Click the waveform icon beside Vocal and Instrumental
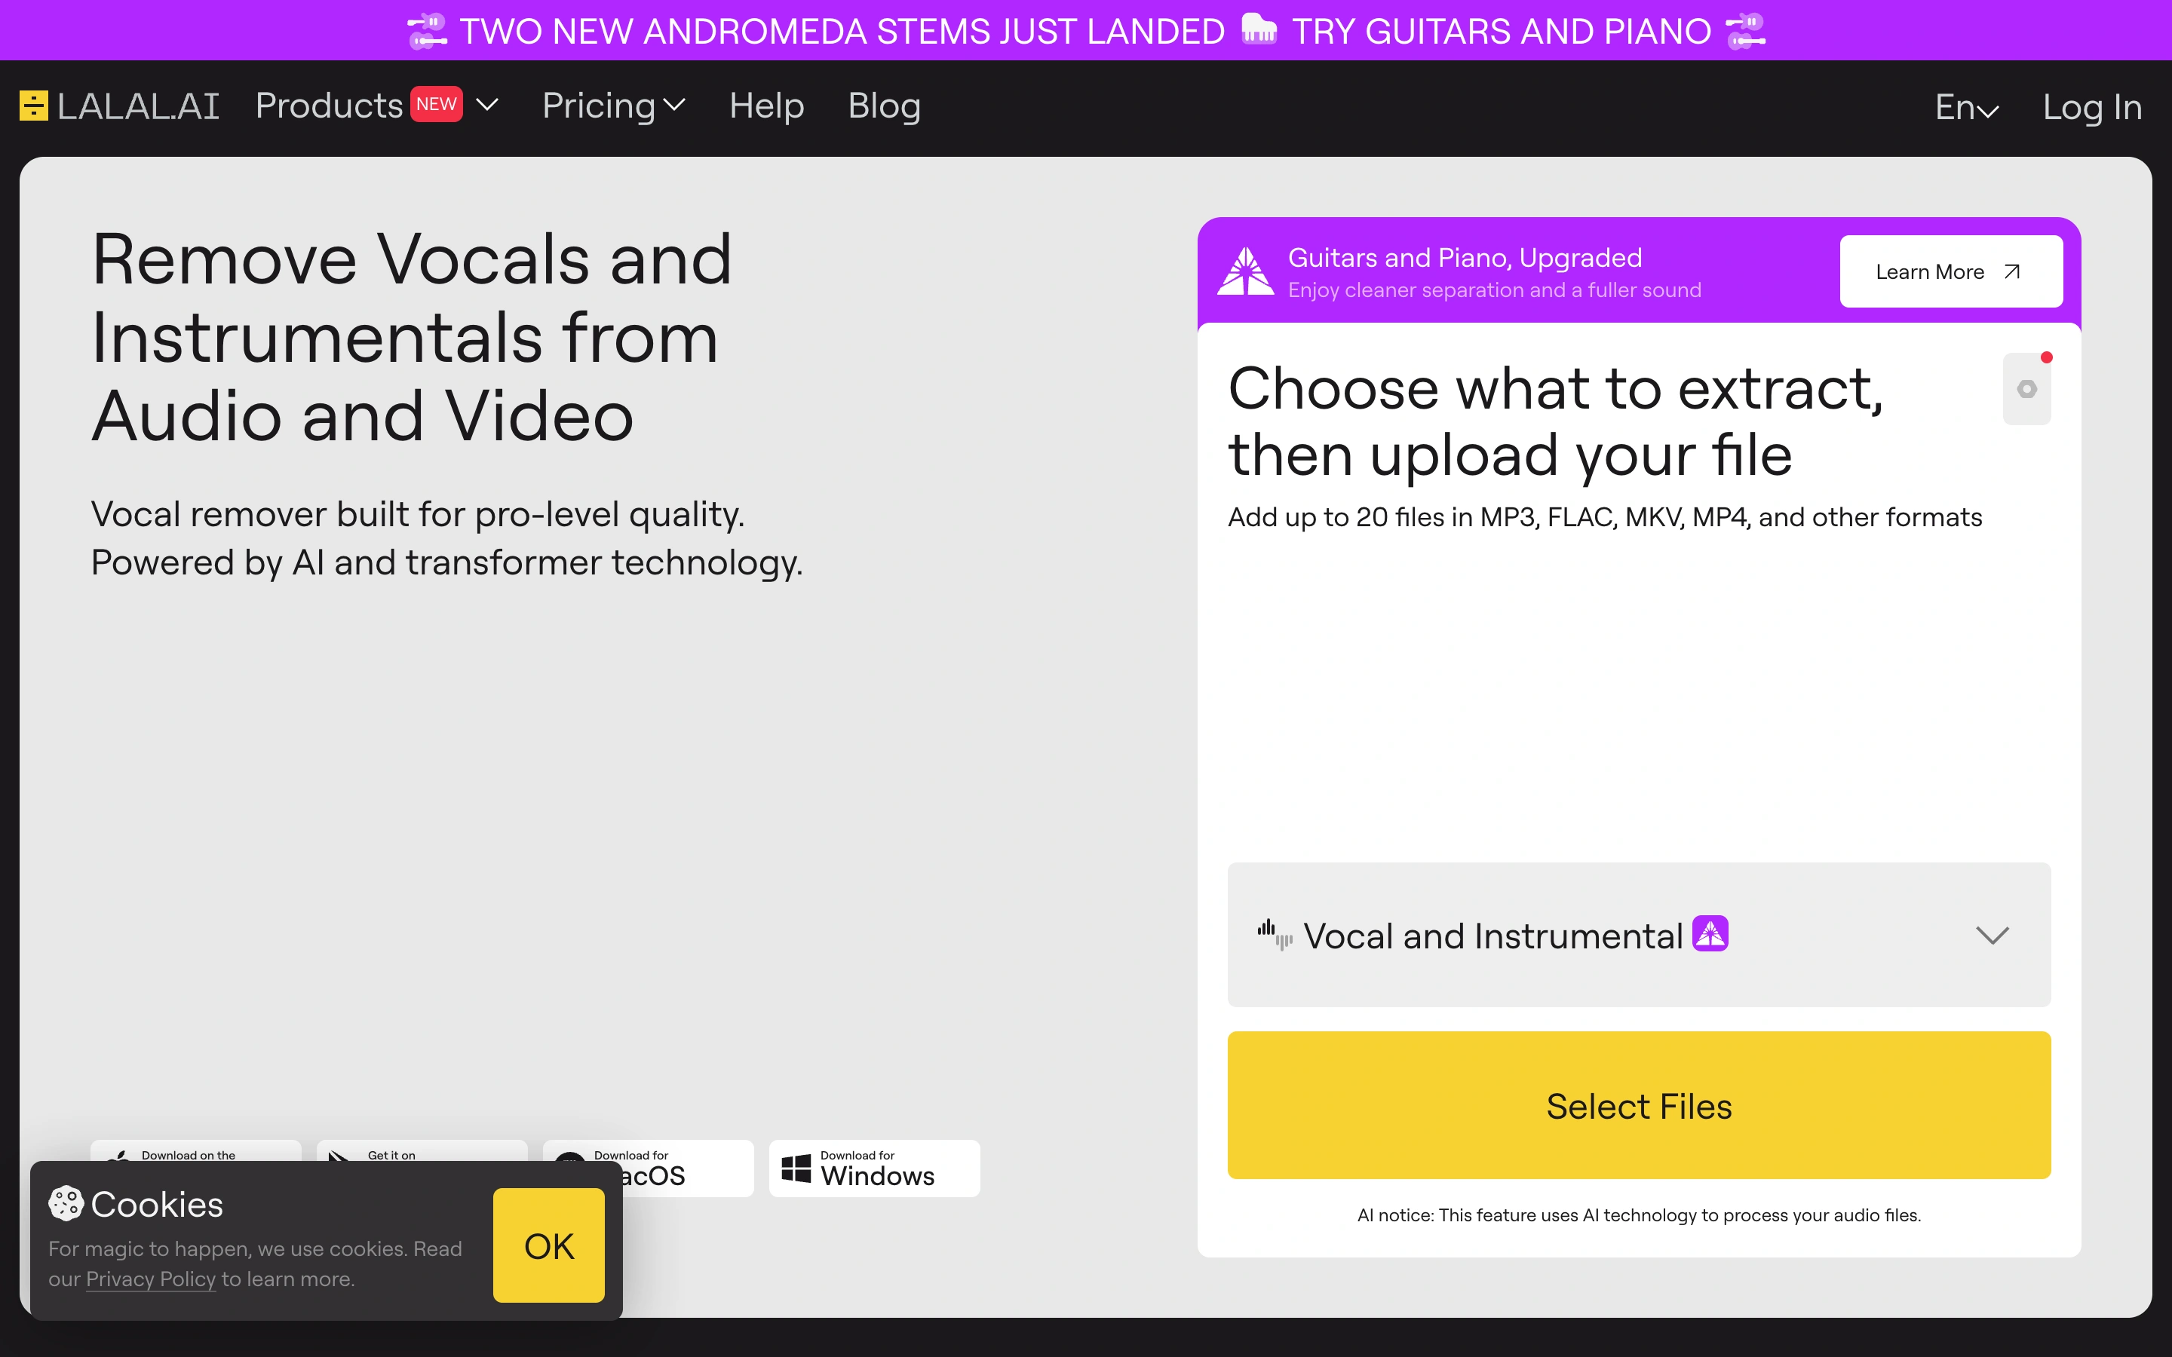The width and height of the screenshot is (2172, 1357). pyautogui.click(x=1275, y=934)
